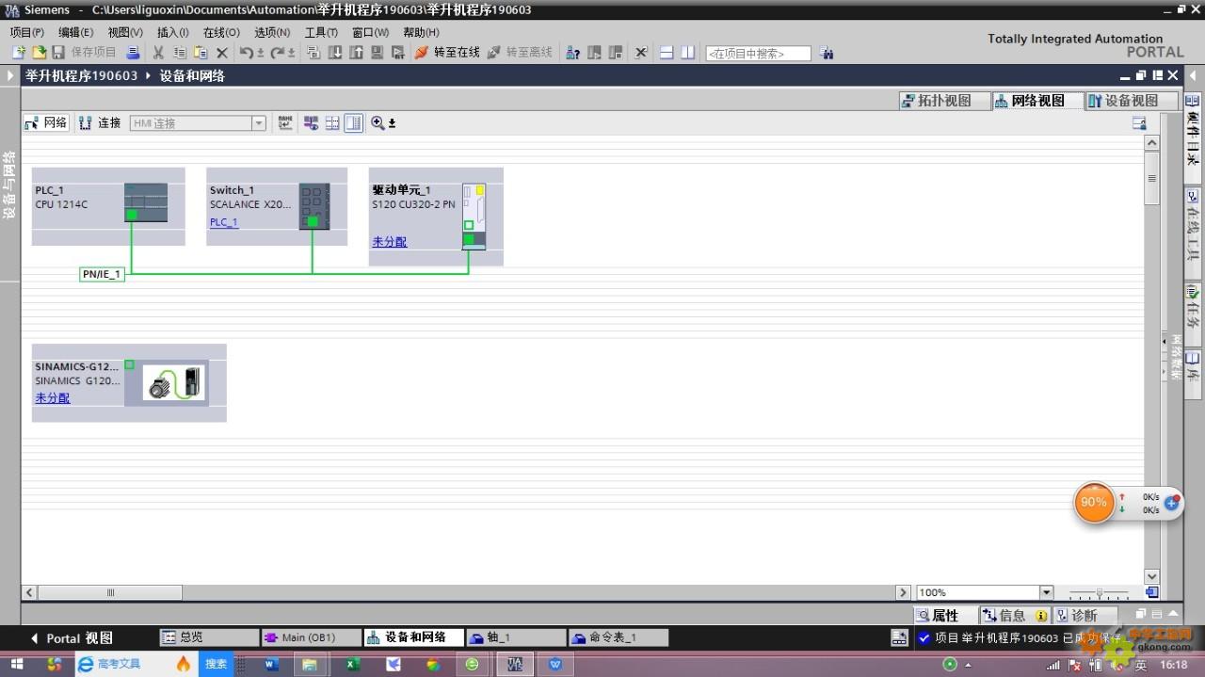Click PLC_1 link under Switch_1
This screenshot has height=677, width=1205.
224,223
